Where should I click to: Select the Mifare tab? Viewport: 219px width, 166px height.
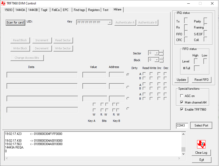(118, 9)
